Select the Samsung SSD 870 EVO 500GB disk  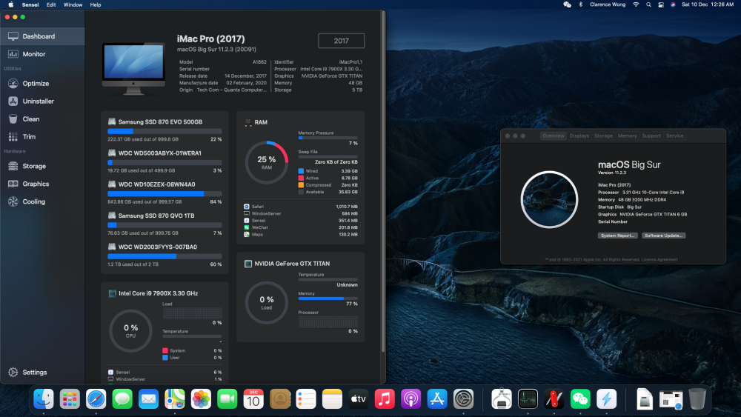(164, 130)
